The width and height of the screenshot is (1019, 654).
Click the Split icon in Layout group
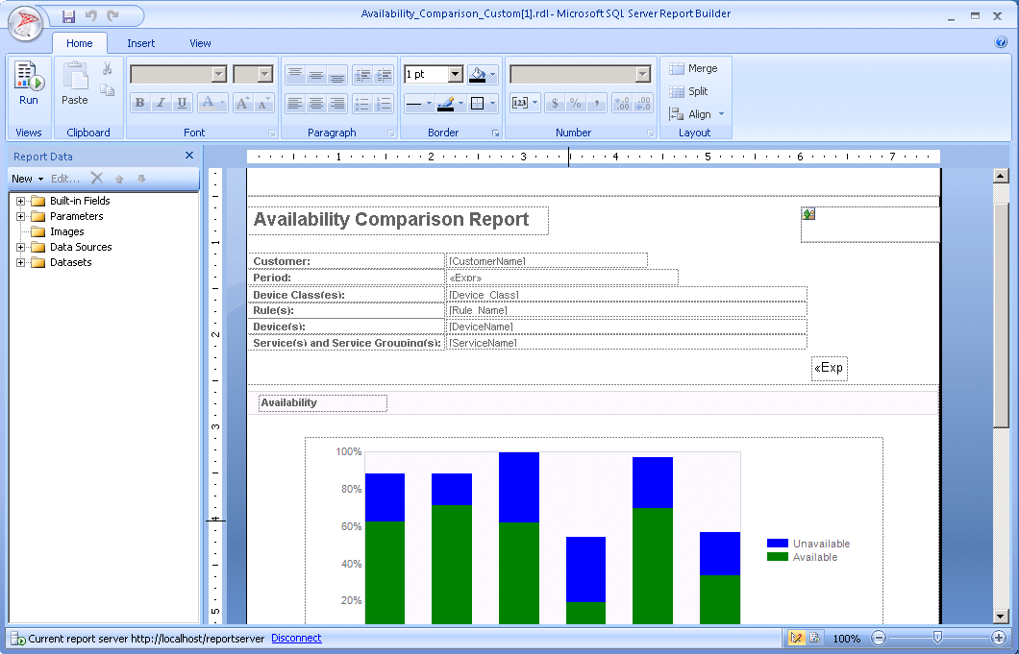pyautogui.click(x=687, y=92)
